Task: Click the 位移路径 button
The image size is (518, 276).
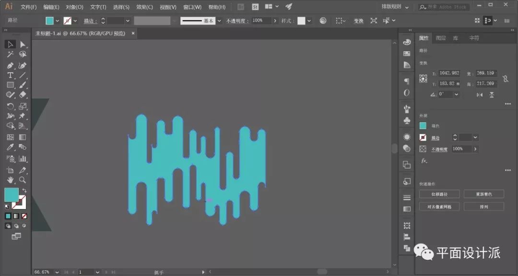Action: 439,194
